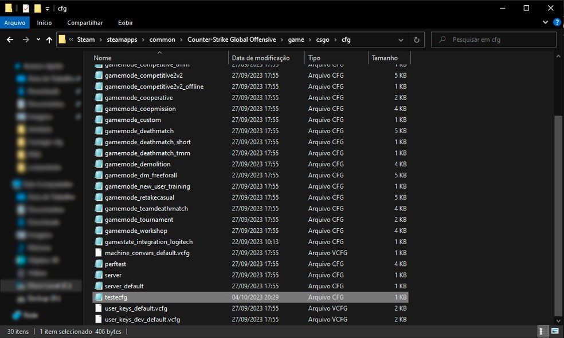Click the machine_convars_default.vcfg file icon

pos(99,253)
